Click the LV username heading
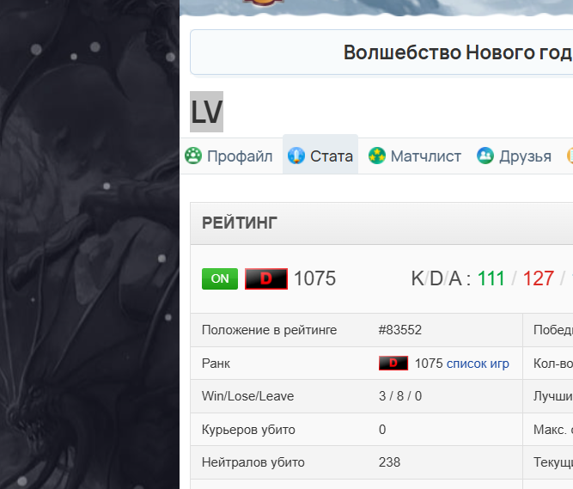Image resolution: width=573 pixels, height=489 pixels. pos(206,112)
